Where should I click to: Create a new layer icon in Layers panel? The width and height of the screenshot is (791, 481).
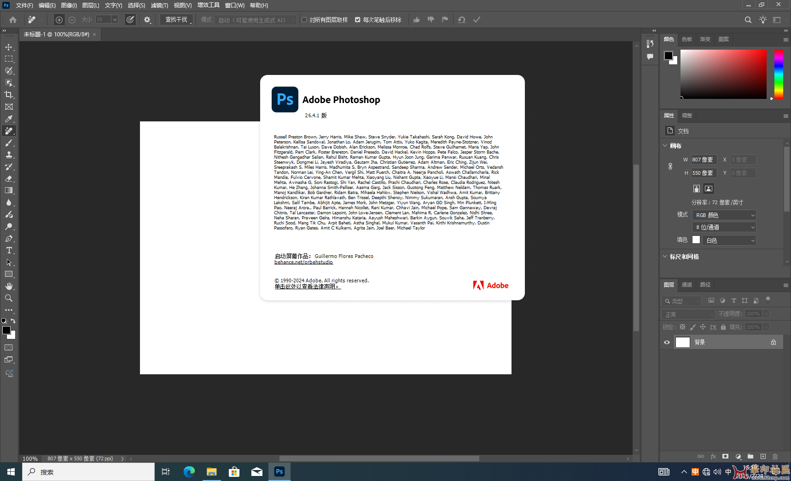pyautogui.click(x=763, y=457)
